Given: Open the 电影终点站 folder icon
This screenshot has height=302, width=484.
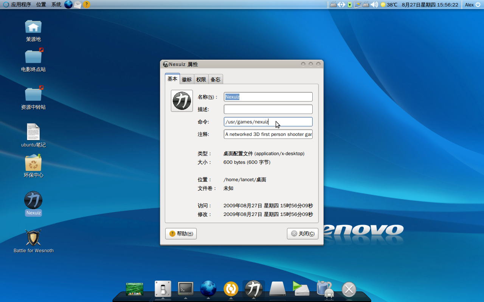Looking at the screenshot, I should tap(33, 57).
